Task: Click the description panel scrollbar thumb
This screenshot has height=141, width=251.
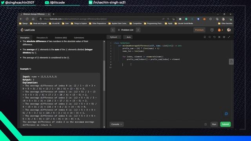Action: tap(104, 76)
